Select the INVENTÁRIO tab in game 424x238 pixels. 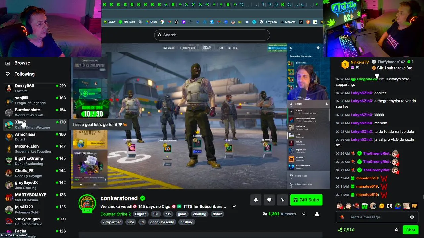(x=169, y=48)
